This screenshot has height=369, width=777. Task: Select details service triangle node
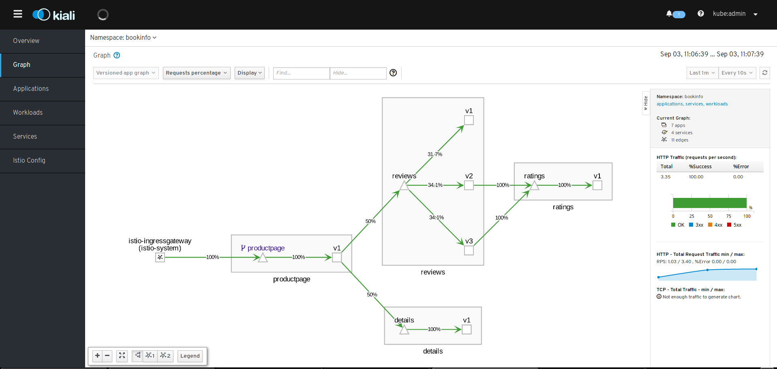404,330
